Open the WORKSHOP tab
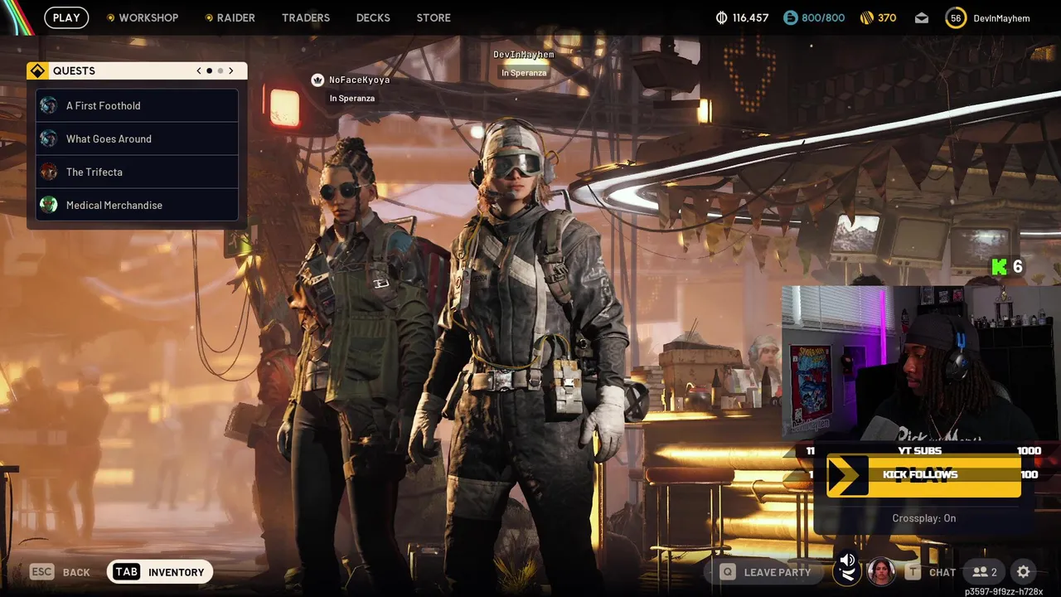The height and width of the screenshot is (597, 1061). (x=143, y=17)
